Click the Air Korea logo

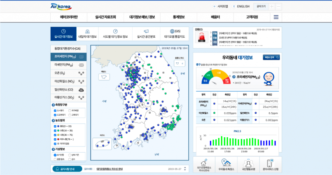(61, 7)
